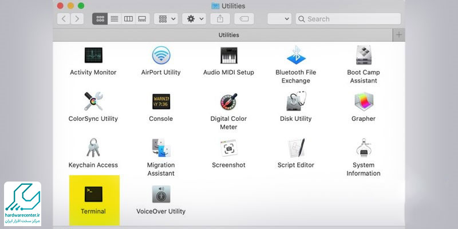This screenshot has width=458, height=229.
Task: Click the "Console" label text
Action: point(161,119)
